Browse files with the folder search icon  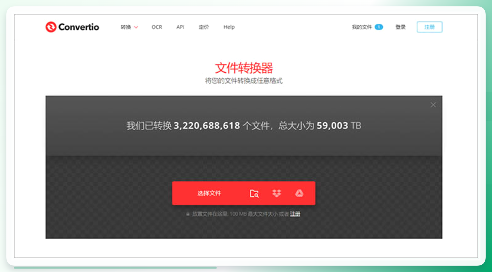(254, 194)
